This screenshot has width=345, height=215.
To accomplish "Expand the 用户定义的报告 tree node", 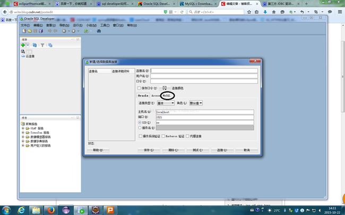I will [23, 146].
